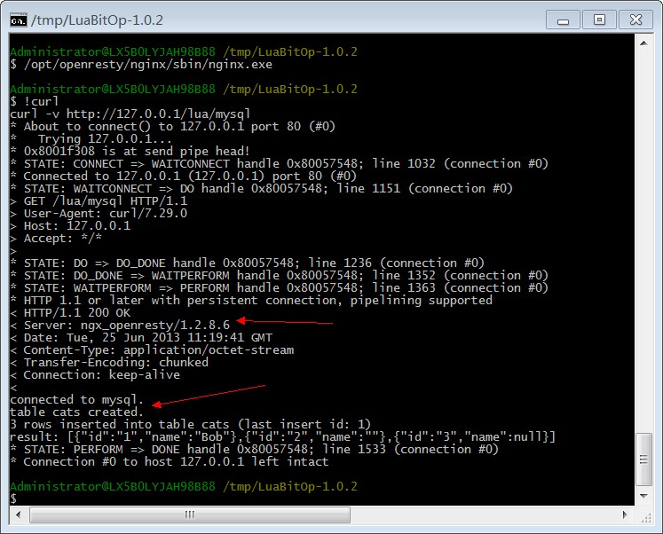Click the 'connected to mysql.' output line

click(76, 400)
